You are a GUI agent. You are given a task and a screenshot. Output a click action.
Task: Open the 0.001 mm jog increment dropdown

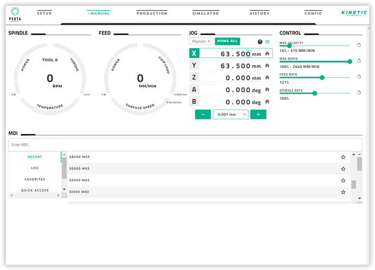(x=231, y=114)
